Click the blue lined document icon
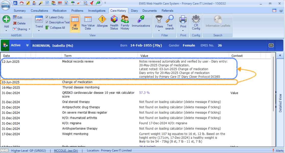 (47, 3)
